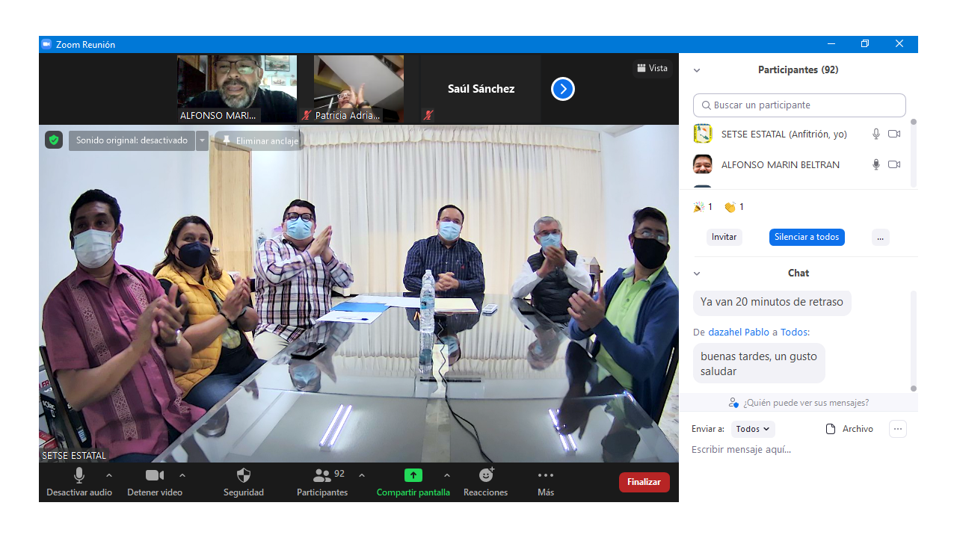Open Sonido original dropdown arrow
The image size is (957, 538).
203,140
